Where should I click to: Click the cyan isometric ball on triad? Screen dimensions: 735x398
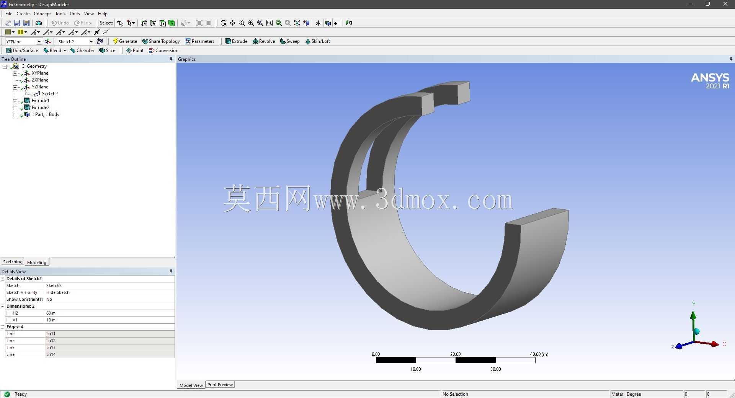(696, 331)
